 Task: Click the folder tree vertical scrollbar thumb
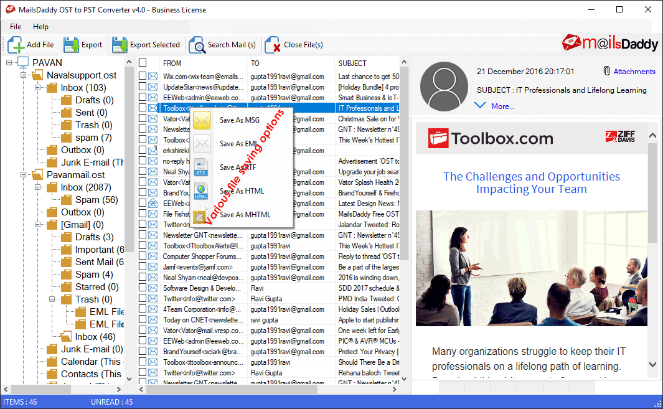pyautogui.click(x=129, y=161)
